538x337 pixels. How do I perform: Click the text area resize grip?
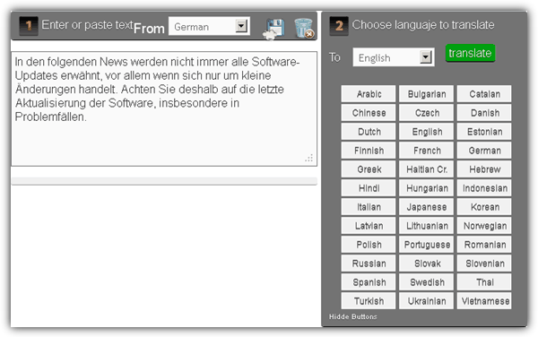pyautogui.click(x=308, y=158)
